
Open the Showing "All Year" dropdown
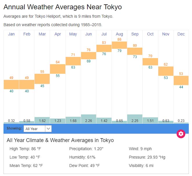pyautogui.click(x=38, y=128)
